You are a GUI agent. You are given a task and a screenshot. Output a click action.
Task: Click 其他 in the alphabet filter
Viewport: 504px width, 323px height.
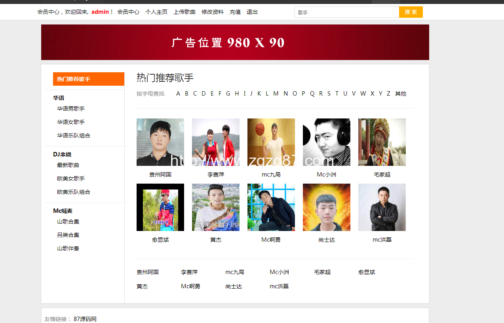tap(400, 94)
